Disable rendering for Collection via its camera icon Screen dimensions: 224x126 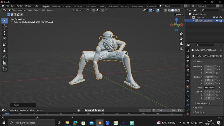(x=221, y=17)
